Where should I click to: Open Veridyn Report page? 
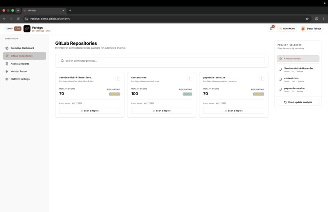(x=25, y=71)
